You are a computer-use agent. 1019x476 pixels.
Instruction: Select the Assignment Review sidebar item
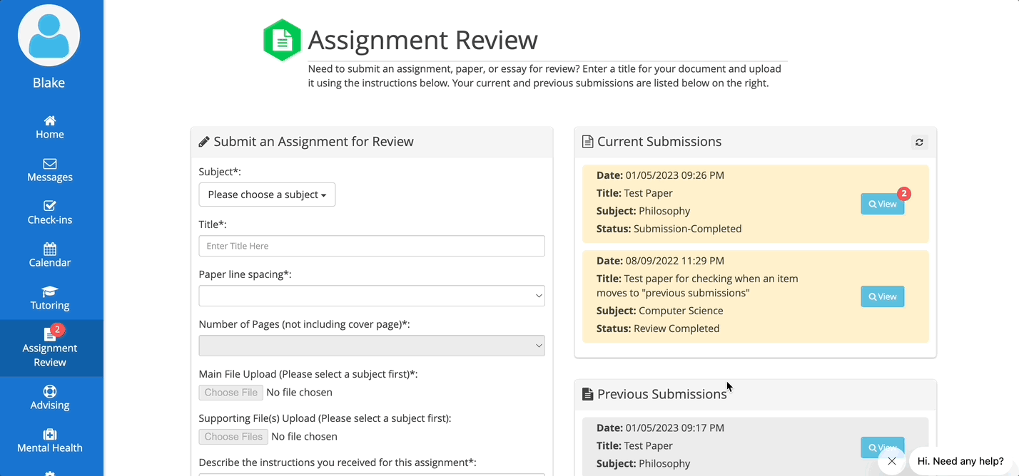49,348
